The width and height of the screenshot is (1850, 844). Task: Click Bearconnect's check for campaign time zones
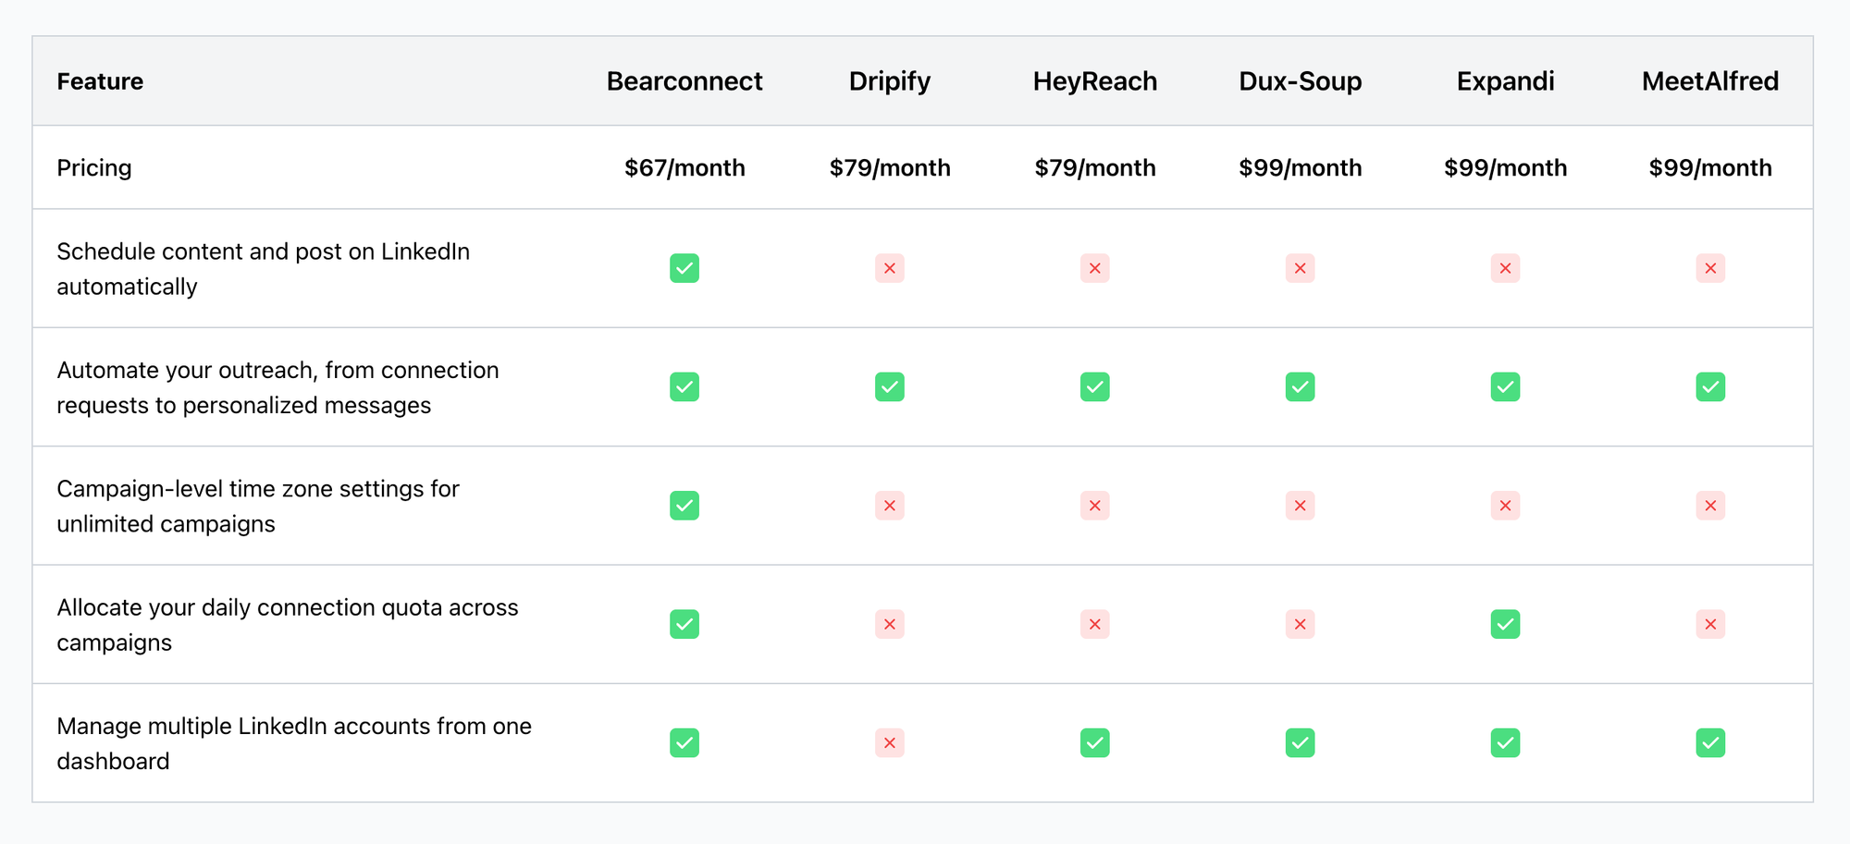(x=684, y=506)
